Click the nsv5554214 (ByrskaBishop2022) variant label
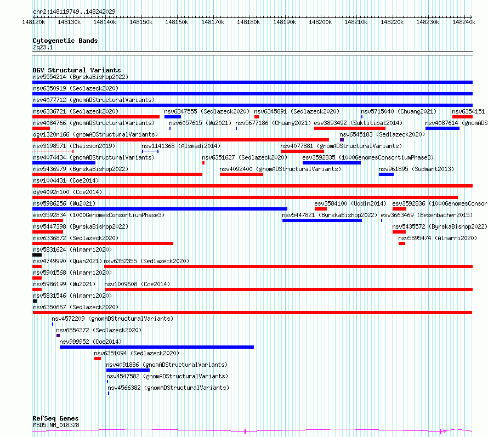Screen dimensions: 488x437 81,77
